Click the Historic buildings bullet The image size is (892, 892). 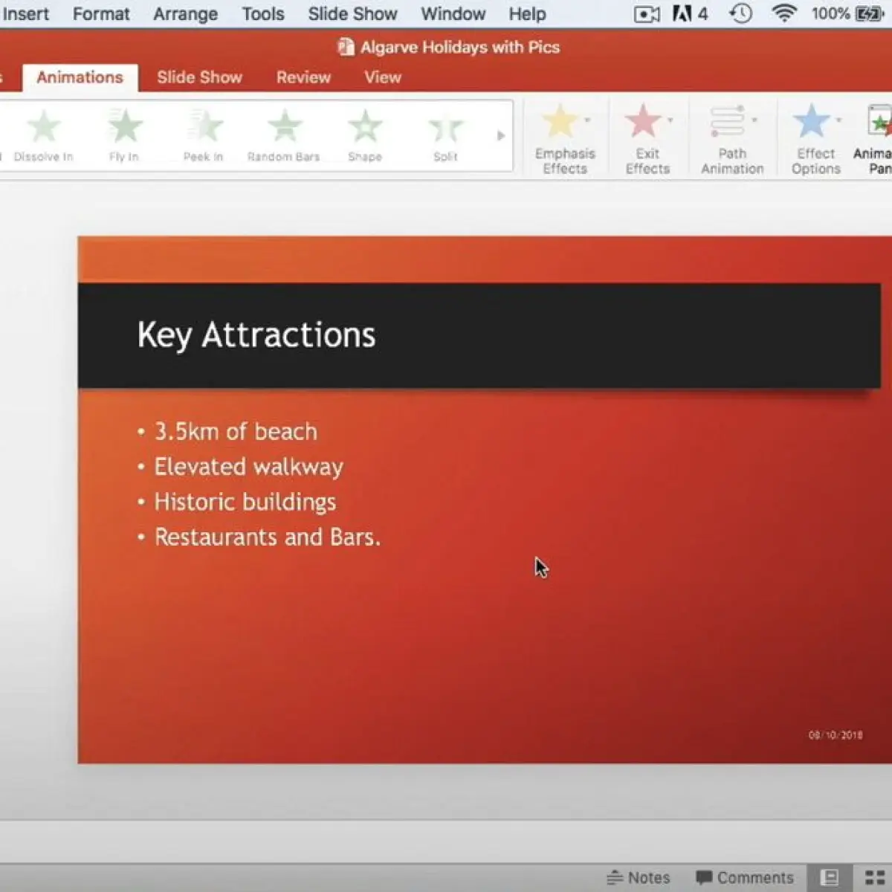[245, 502]
